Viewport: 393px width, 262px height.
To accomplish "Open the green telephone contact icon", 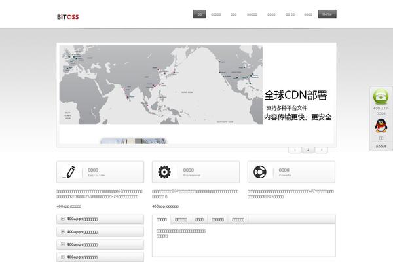I will pos(381,97).
